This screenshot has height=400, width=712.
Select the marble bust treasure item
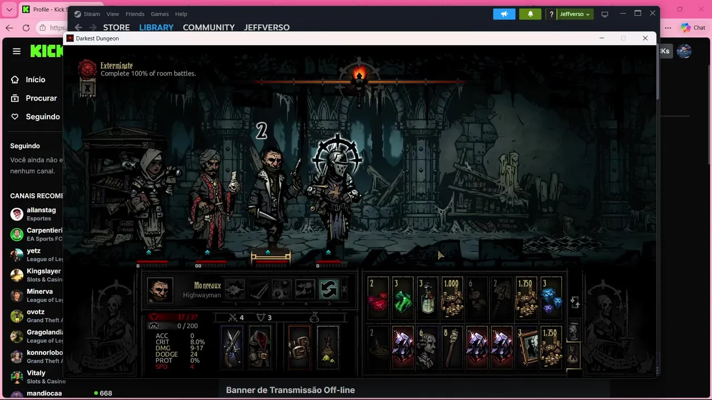coord(427,348)
